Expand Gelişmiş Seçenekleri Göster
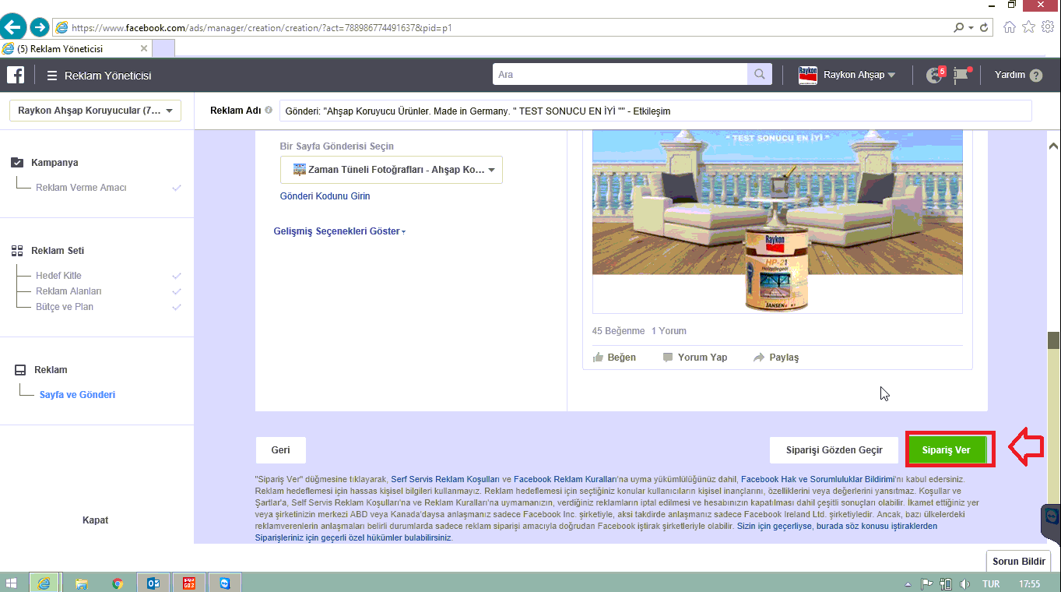The height and width of the screenshot is (592, 1061). (339, 231)
